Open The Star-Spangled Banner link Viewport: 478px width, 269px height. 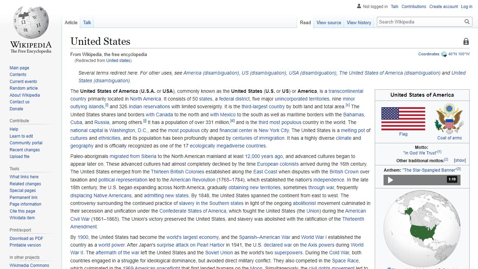(x=430, y=170)
